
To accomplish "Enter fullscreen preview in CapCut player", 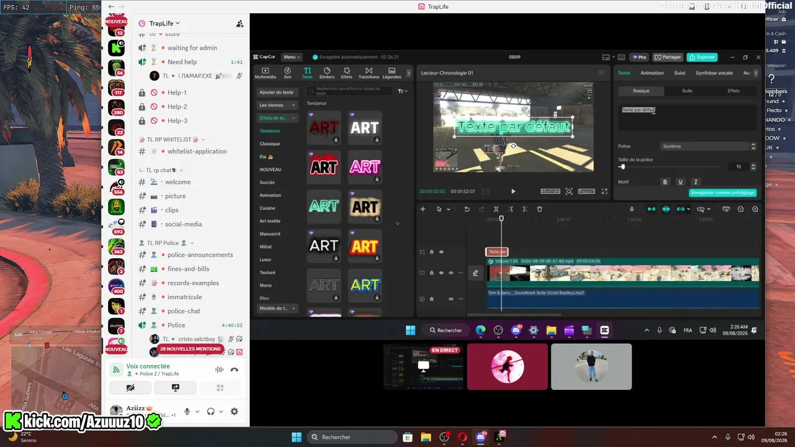I will point(604,191).
